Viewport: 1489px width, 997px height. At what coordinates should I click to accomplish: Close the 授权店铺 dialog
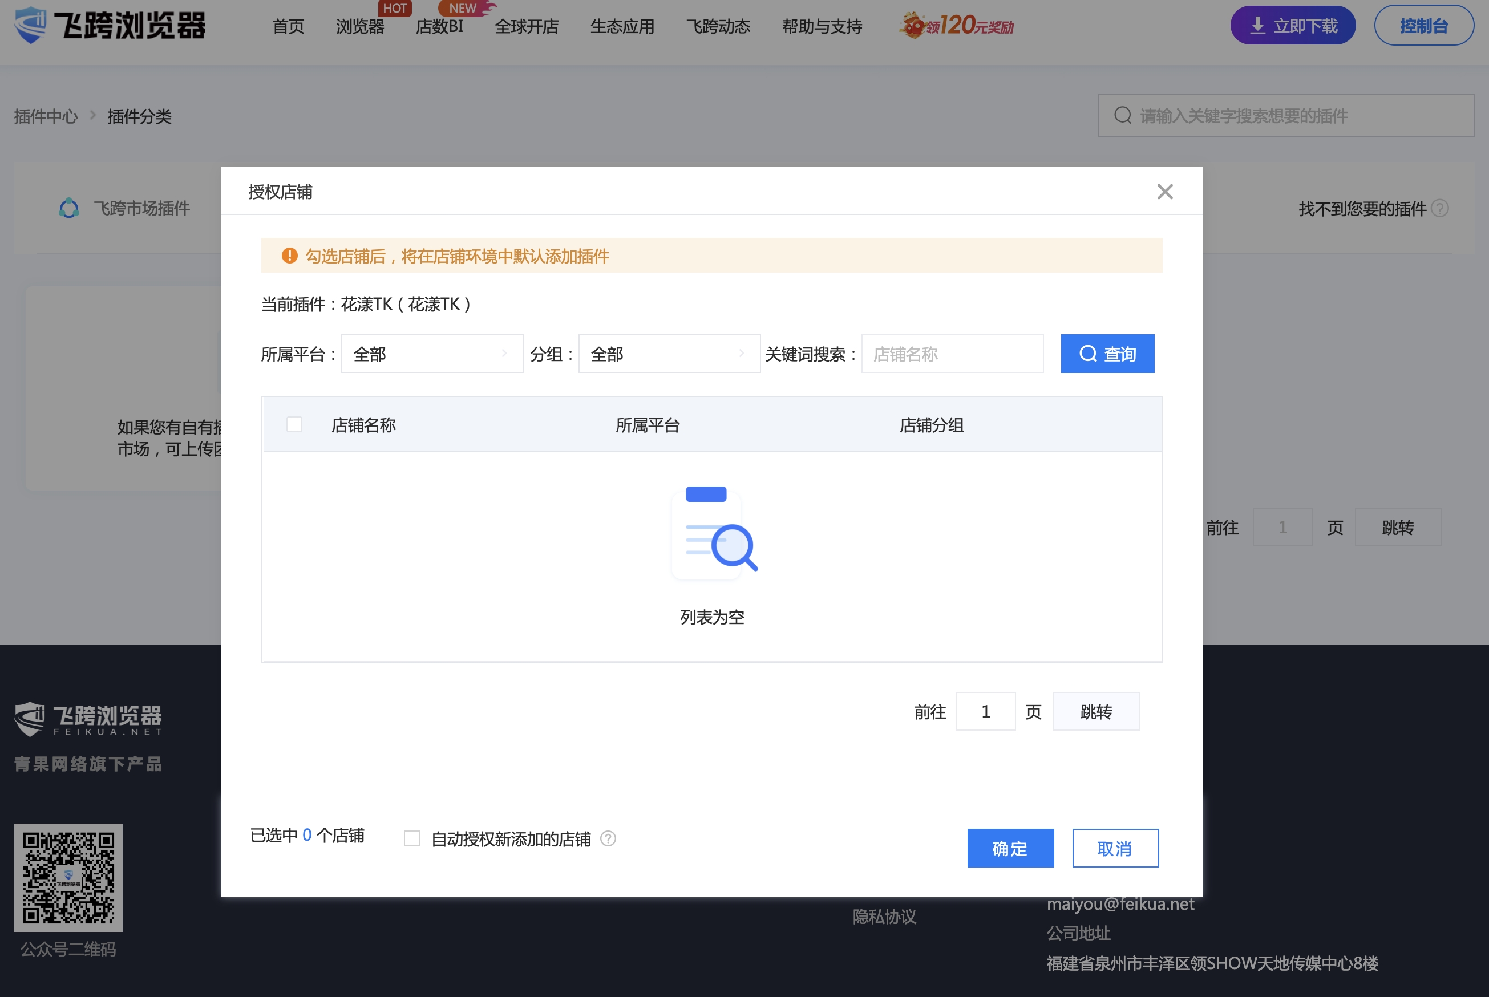(x=1164, y=192)
